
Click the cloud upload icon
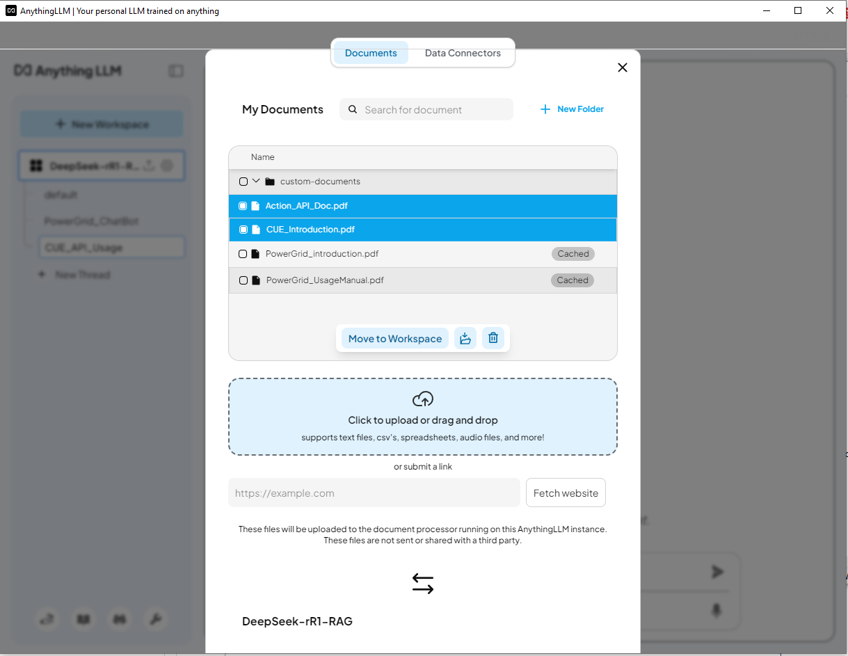423,399
